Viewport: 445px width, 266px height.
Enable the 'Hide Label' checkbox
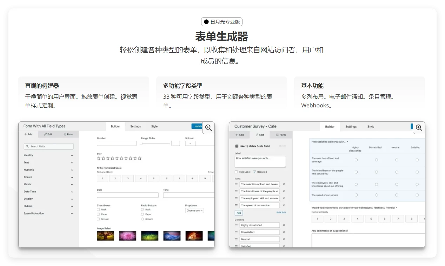pos(236,172)
